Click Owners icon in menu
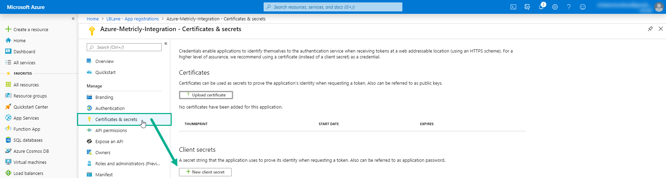 89,152
